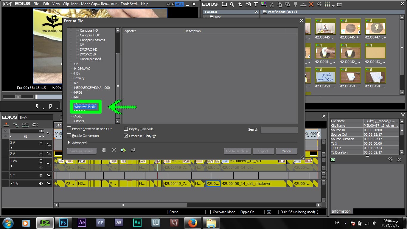Click the bin Copy icon

tap(279, 4)
